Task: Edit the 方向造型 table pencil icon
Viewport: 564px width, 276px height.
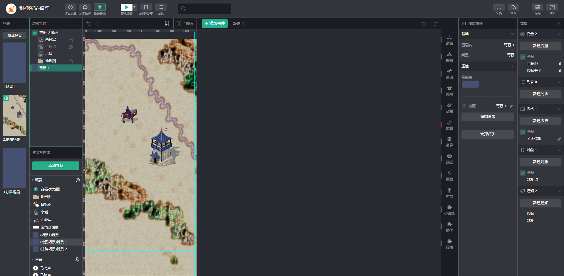Action: click(559, 139)
